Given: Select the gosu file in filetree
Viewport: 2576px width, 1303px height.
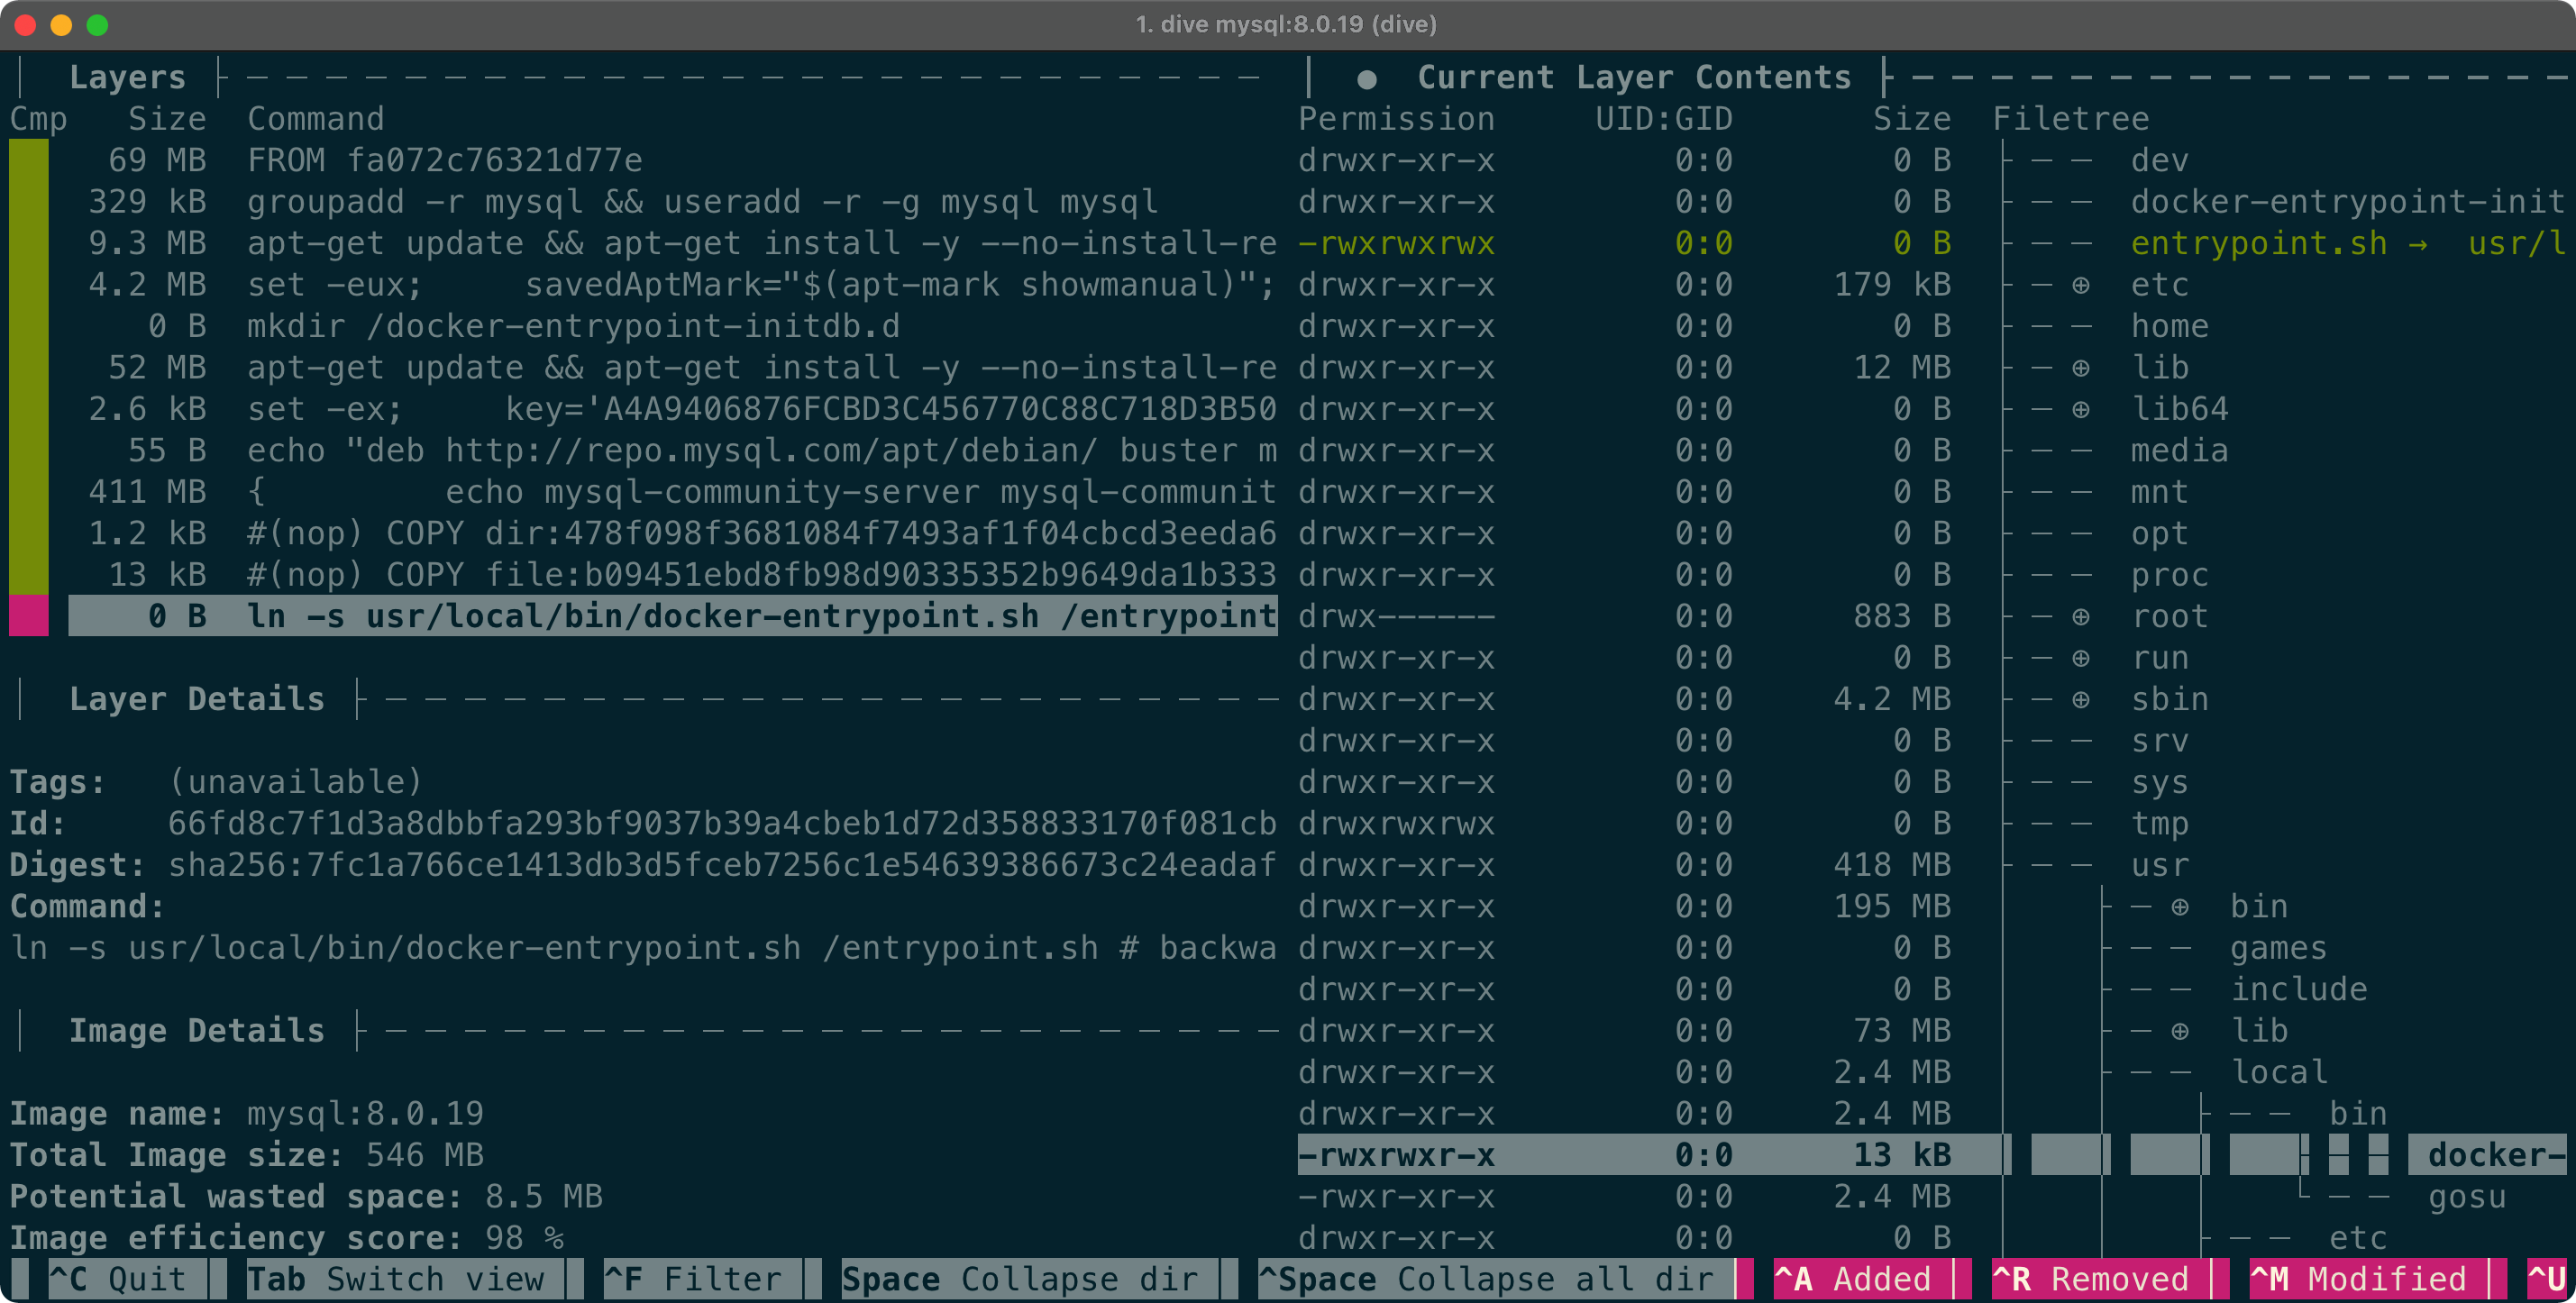Looking at the screenshot, I should point(2466,1196).
